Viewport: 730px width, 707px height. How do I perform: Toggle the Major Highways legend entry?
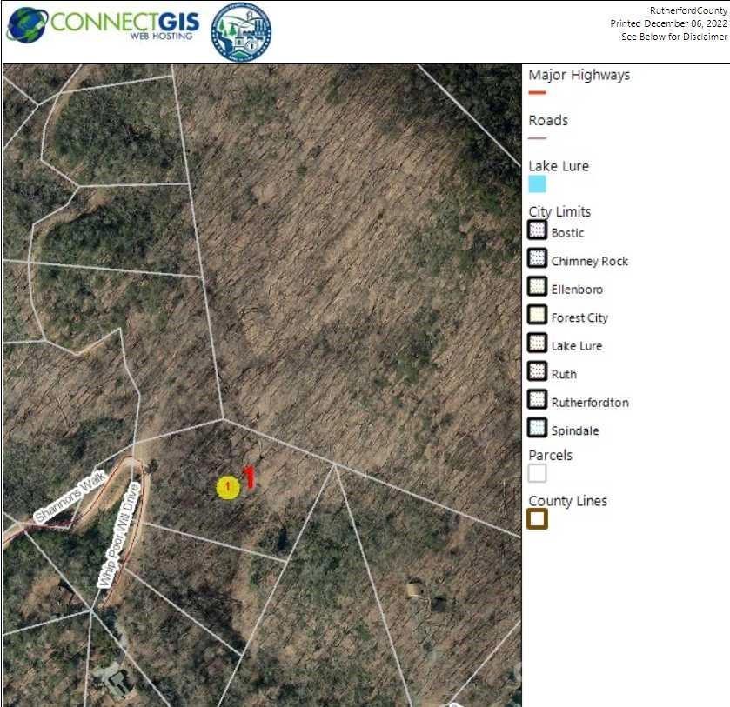click(x=579, y=75)
